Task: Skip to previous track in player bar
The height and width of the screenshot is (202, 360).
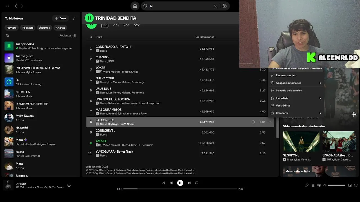Action: pyautogui.click(x=171, y=183)
